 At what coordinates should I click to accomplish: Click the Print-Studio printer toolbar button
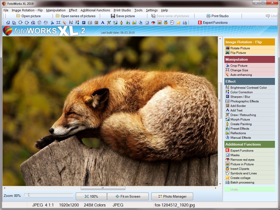coord(217,16)
